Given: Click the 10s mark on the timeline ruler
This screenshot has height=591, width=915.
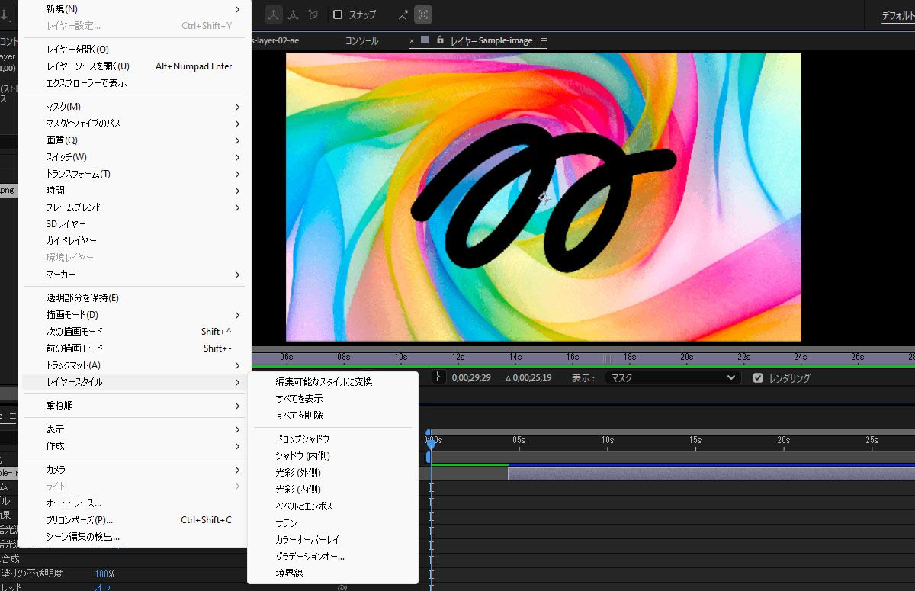Looking at the screenshot, I should pos(608,440).
